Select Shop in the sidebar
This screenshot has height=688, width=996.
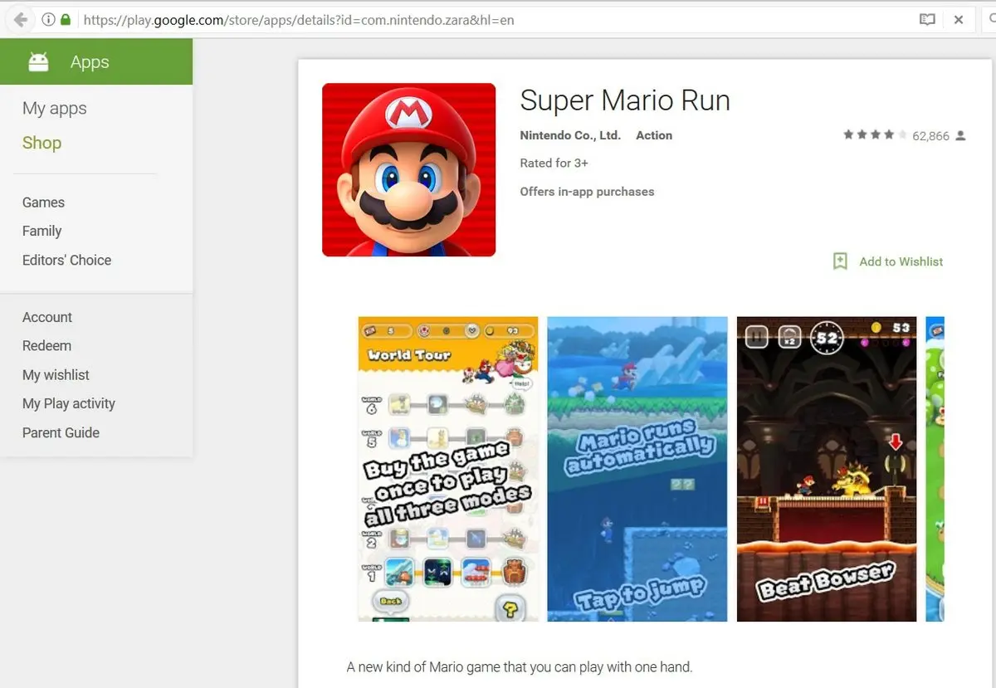pyautogui.click(x=41, y=143)
